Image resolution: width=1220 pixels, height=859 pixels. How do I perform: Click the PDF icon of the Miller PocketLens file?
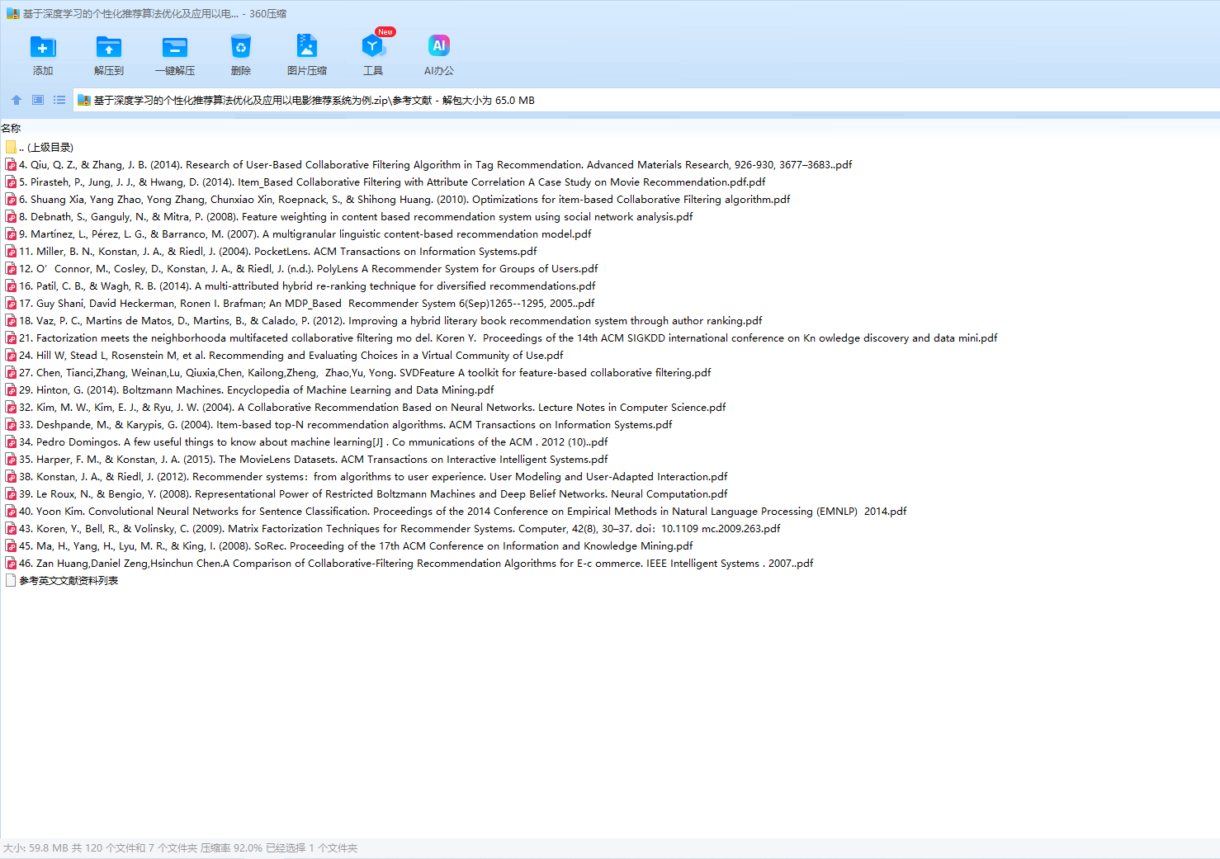click(11, 252)
